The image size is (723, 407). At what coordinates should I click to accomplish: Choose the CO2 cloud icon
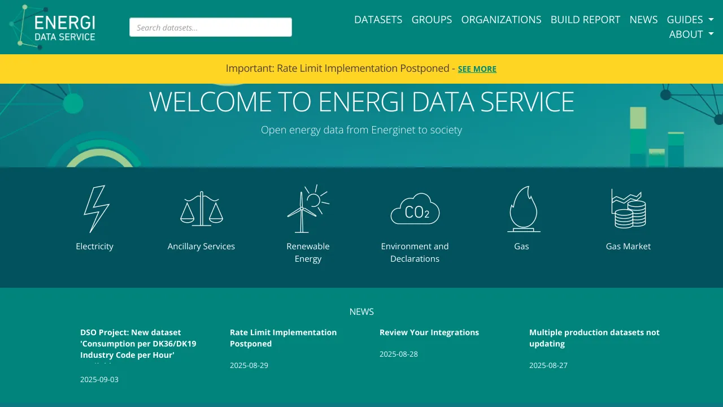tap(415, 209)
